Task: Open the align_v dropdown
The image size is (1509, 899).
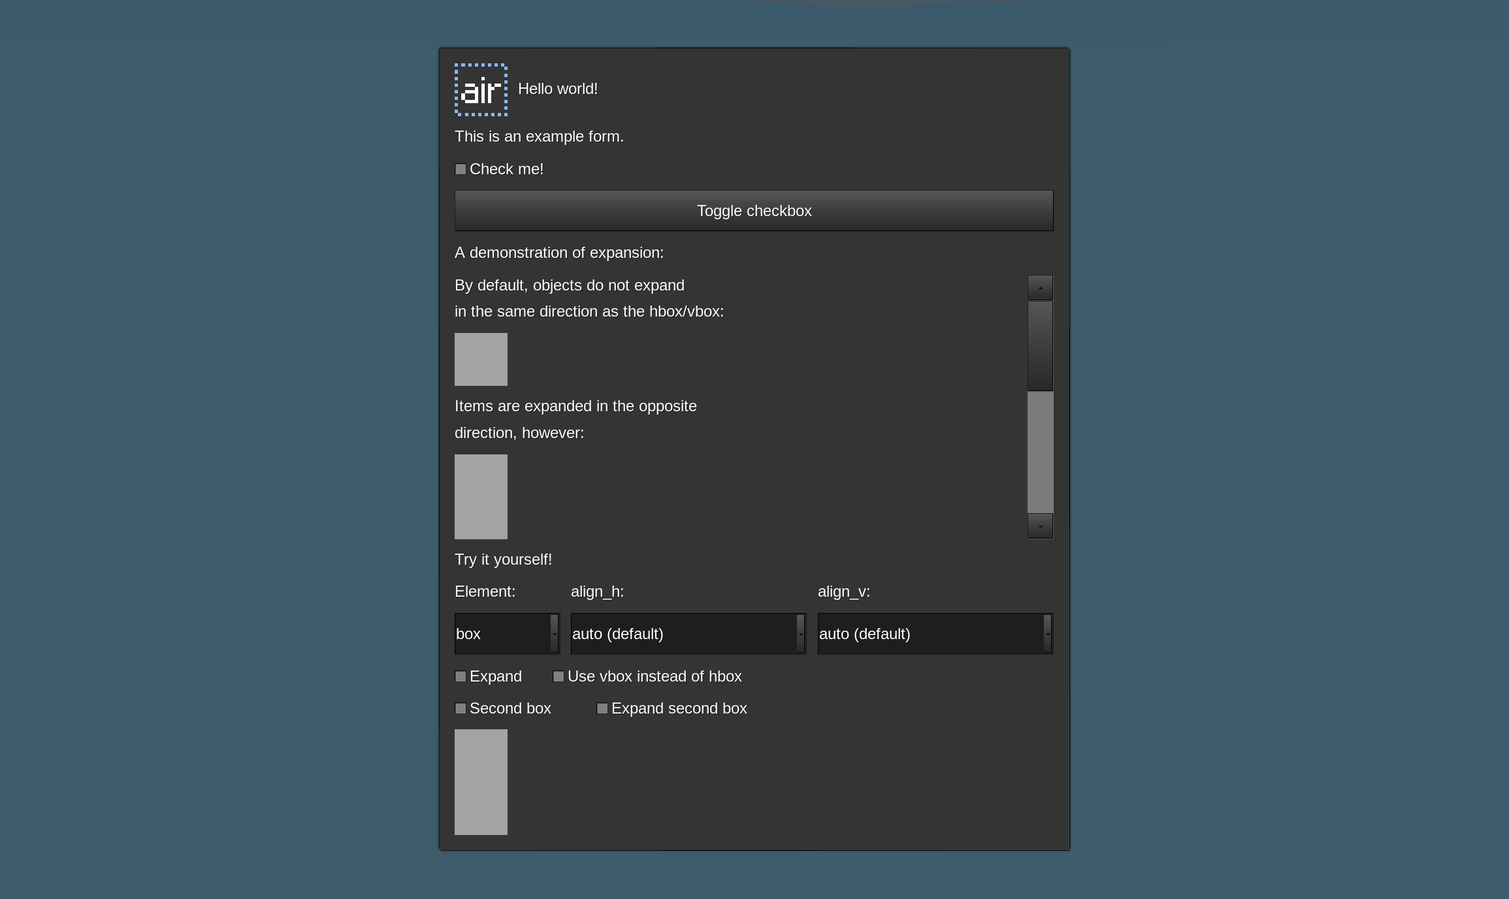Action: point(935,633)
